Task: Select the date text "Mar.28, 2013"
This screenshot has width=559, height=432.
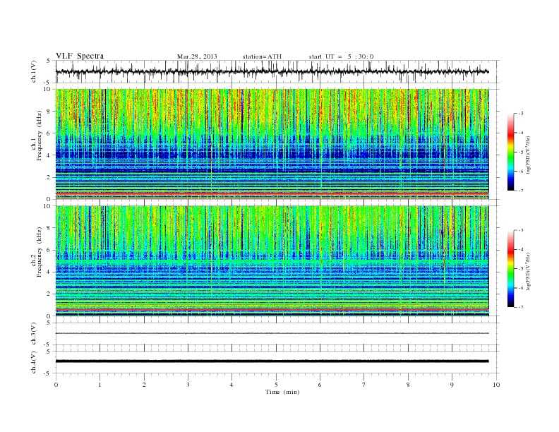Action: [197, 56]
